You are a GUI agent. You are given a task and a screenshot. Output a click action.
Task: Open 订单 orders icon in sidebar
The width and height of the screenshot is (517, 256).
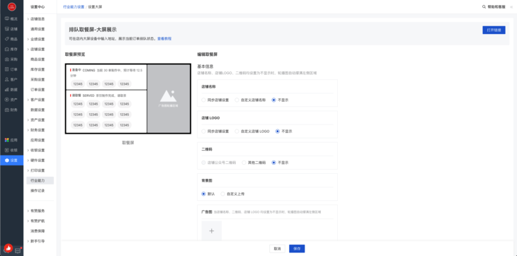point(7,69)
